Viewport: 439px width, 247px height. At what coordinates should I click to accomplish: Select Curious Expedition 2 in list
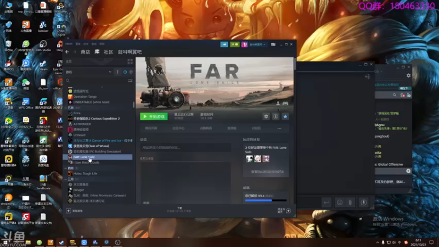pos(97,119)
